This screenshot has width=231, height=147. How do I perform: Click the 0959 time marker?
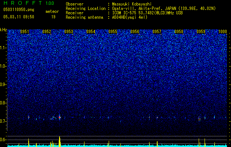(x=201, y=32)
